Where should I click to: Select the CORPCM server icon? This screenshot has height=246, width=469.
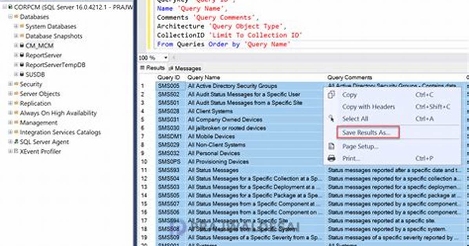[x=10, y=7]
